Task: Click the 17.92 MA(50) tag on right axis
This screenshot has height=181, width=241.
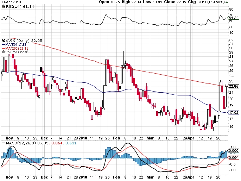Action: [234, 113]
